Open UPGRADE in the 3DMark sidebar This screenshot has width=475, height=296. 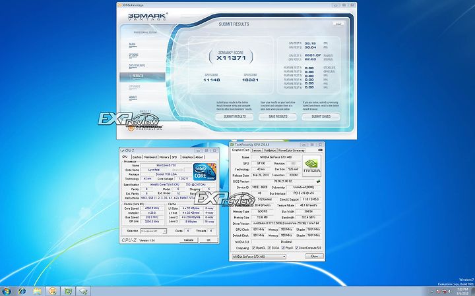(x=135, y=86)
